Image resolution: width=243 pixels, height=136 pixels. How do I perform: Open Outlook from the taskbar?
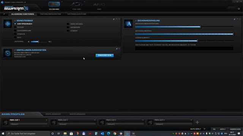(x=102, y=133)
